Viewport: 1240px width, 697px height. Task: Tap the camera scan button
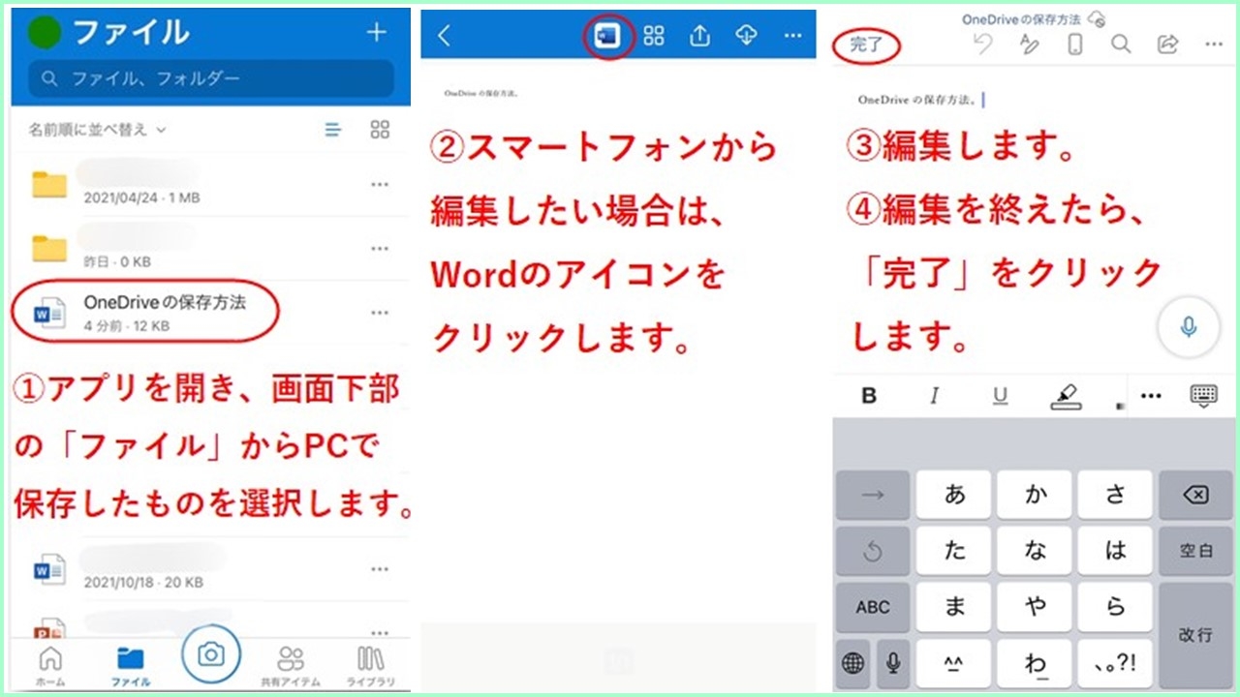coord(210,655)
